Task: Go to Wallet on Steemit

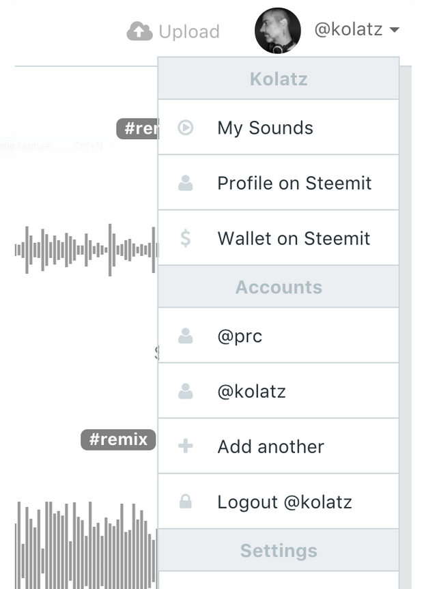Action: [294, 238]
